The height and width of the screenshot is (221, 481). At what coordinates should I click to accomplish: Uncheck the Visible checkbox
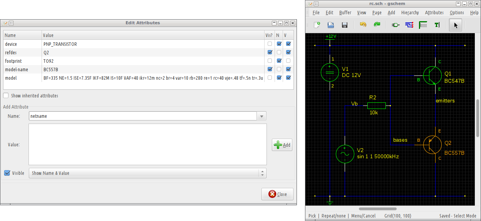click(7, 173)
